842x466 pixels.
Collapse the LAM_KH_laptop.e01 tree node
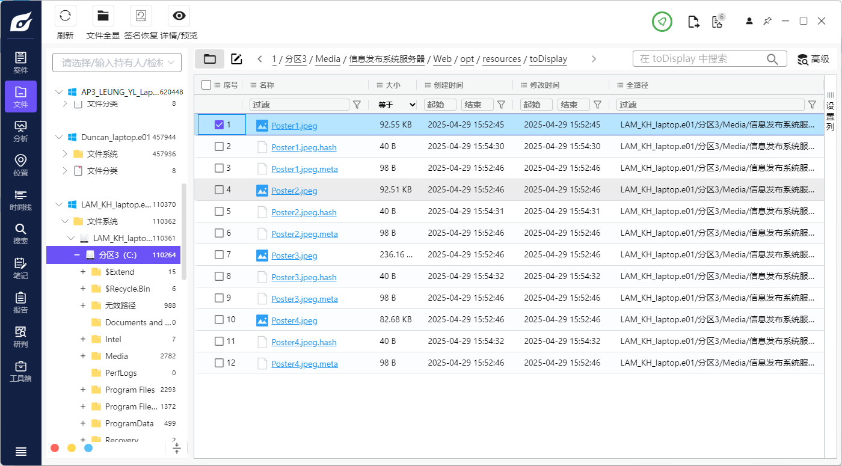coord(58,204)
